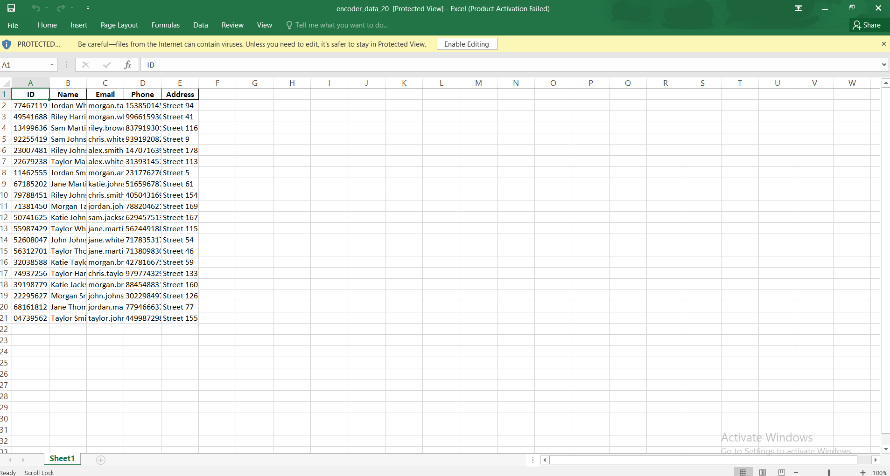Screen dimensions: 890x476
Task: Click the Undo arrow icon
Action: coord(36,8)
